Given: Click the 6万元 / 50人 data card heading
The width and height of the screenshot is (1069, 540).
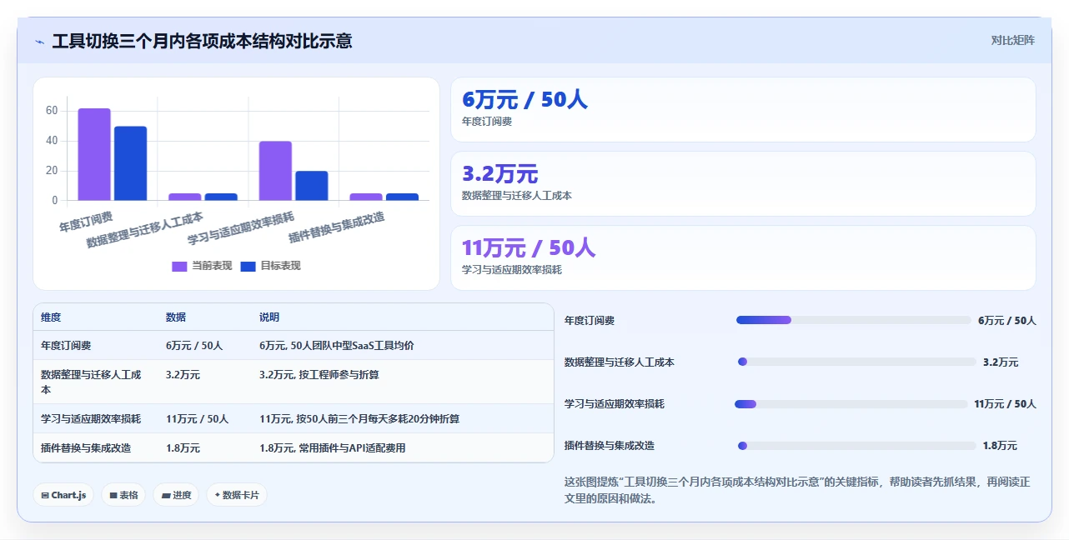Looking at the screenshot, I should pos(524,100).
